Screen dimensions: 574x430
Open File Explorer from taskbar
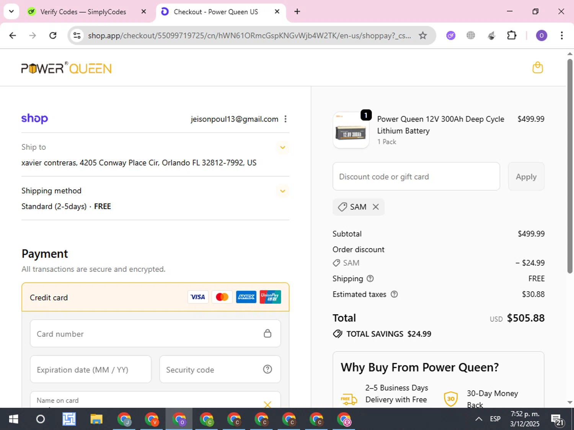96,419
